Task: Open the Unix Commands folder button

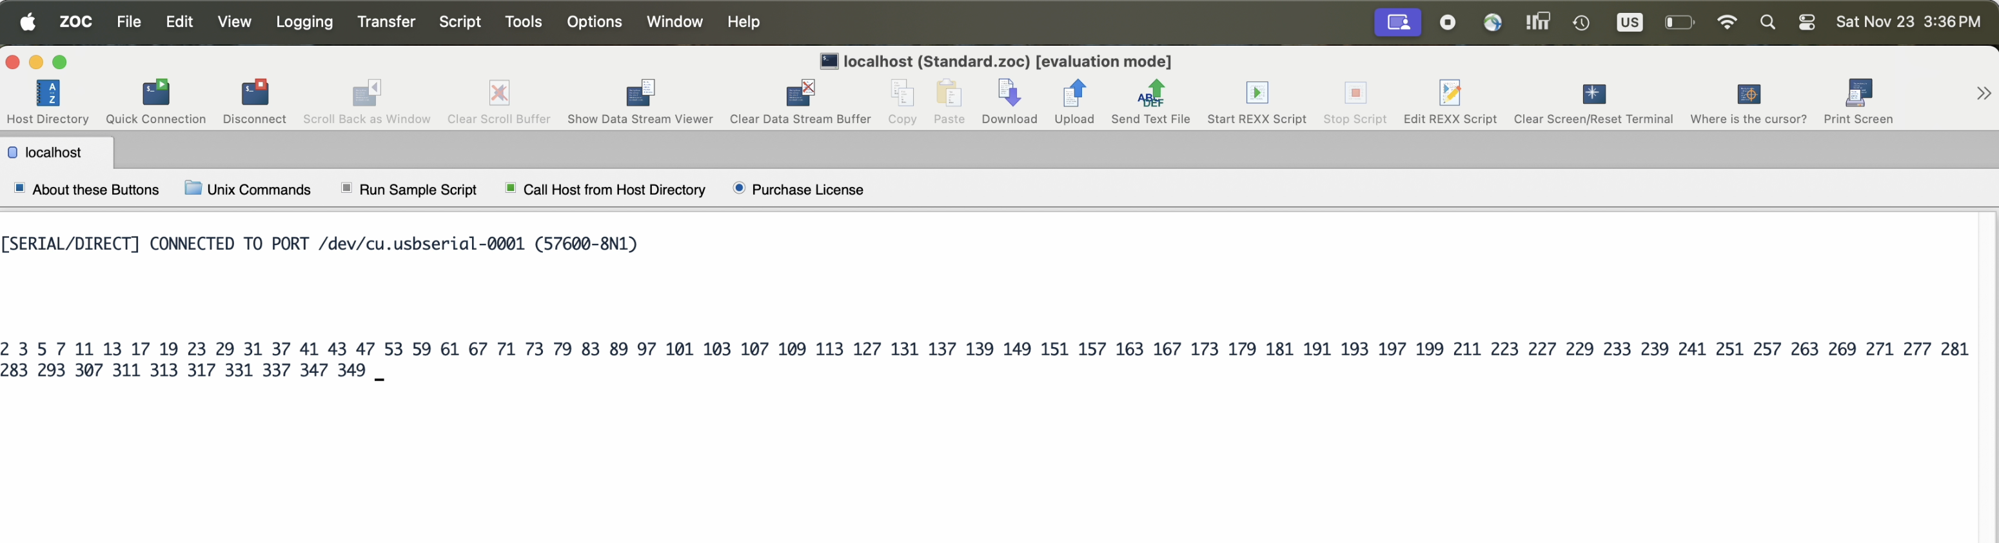Action: 248,189
